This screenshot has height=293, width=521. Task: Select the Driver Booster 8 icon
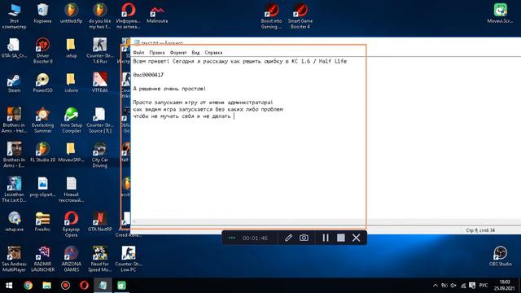tap(42, 50)
